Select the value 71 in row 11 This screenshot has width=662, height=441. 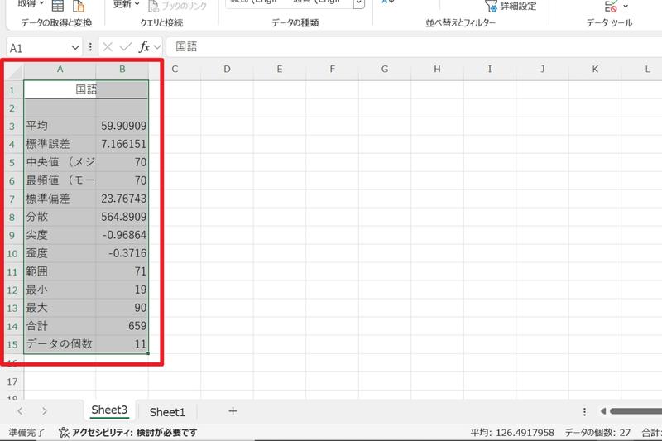tap(122, 271)
